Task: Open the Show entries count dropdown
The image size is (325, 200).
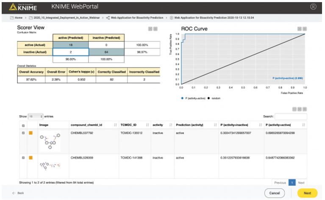Action: [36, 116]
